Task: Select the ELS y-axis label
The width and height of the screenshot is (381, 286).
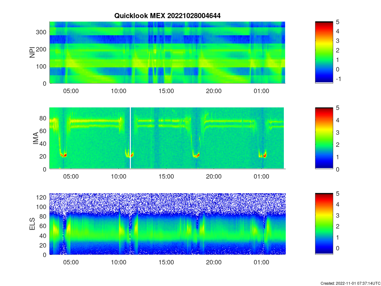Action: [32, 224]
